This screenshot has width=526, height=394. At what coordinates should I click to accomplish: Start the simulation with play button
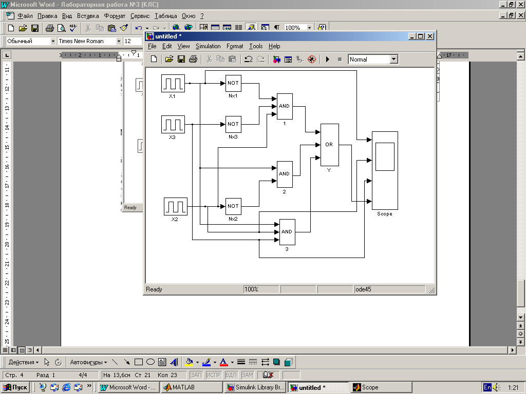pyautogui.click(x=328, y=60)
